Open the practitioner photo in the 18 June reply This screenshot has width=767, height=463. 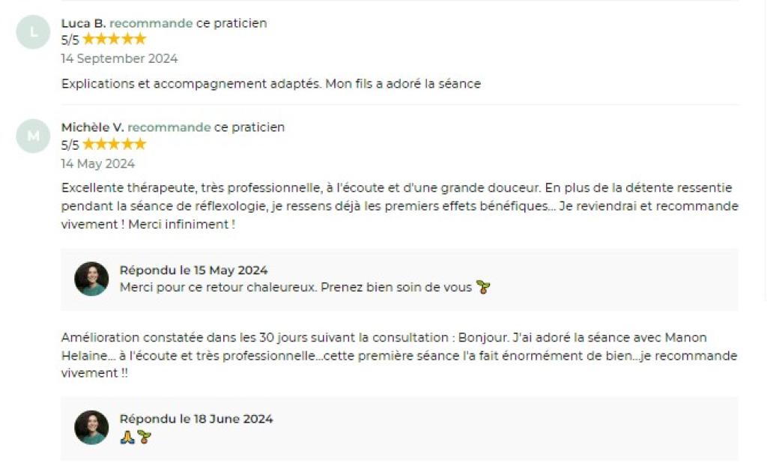[91, 427]
